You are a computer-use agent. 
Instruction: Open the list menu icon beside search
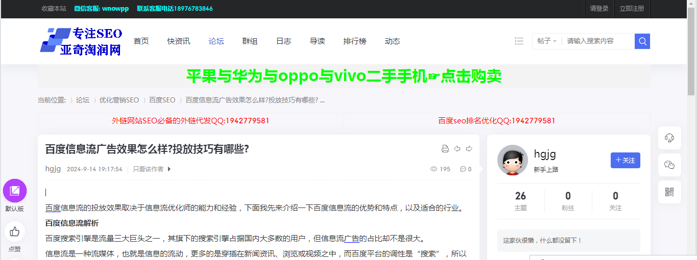[x=519, y=41]
